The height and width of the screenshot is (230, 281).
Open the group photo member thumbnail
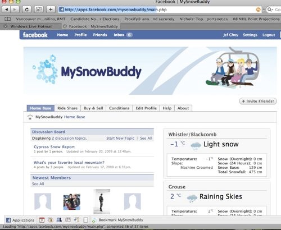72,202
